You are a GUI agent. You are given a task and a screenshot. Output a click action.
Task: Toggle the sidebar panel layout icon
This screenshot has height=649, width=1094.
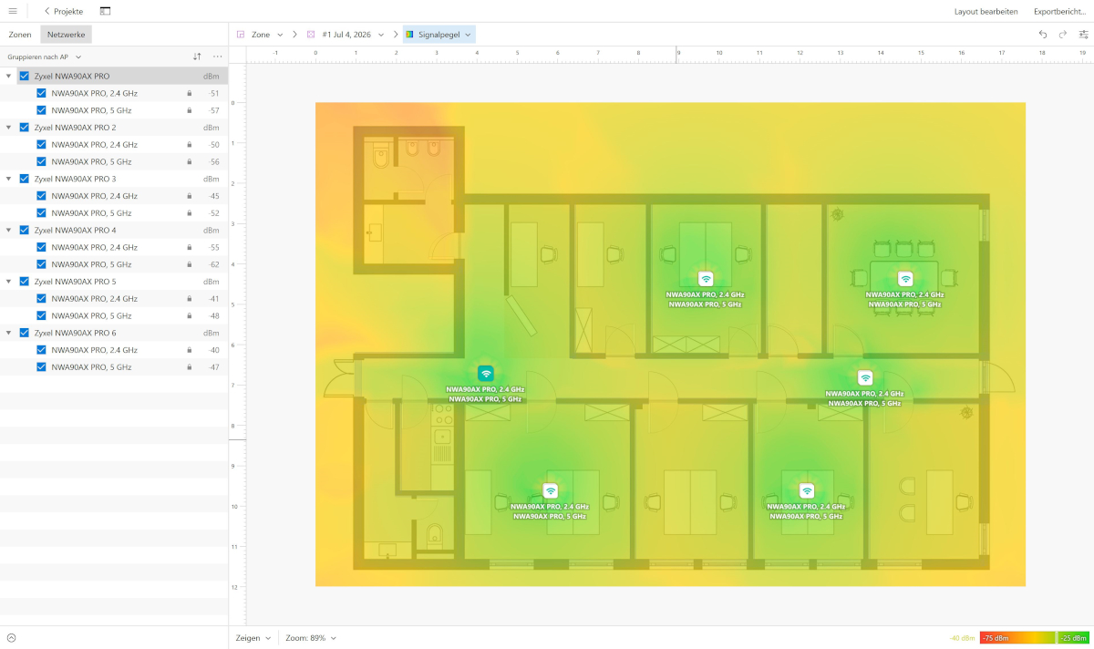coord(105,11)
